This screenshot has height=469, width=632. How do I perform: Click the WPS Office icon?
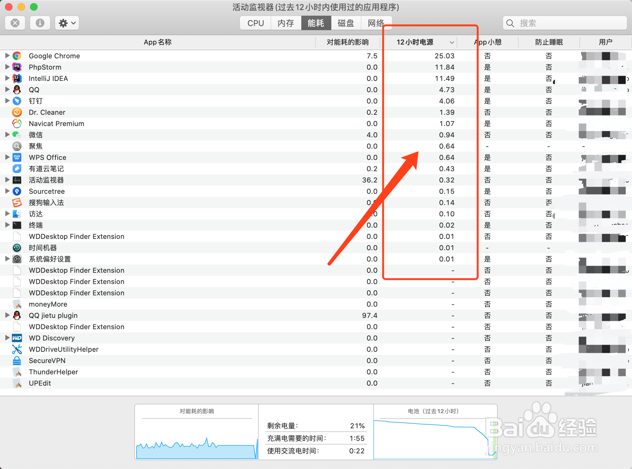click(x=17, y=157)
